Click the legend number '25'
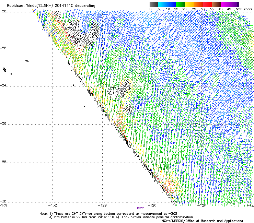 (x=194, y=9)
